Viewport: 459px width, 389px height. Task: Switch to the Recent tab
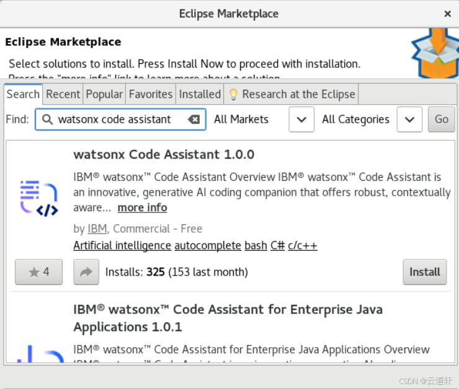[63, 94]
